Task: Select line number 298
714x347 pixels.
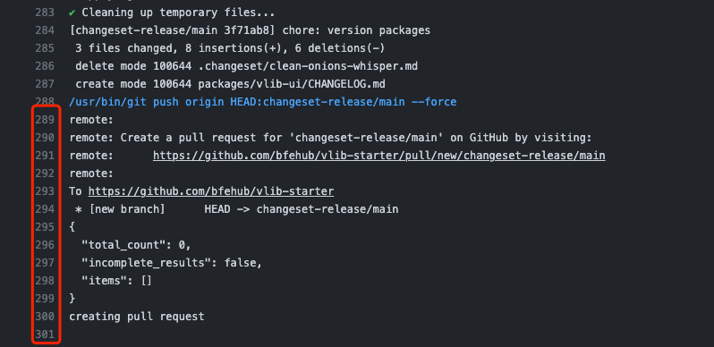Action: pos(45,281)
